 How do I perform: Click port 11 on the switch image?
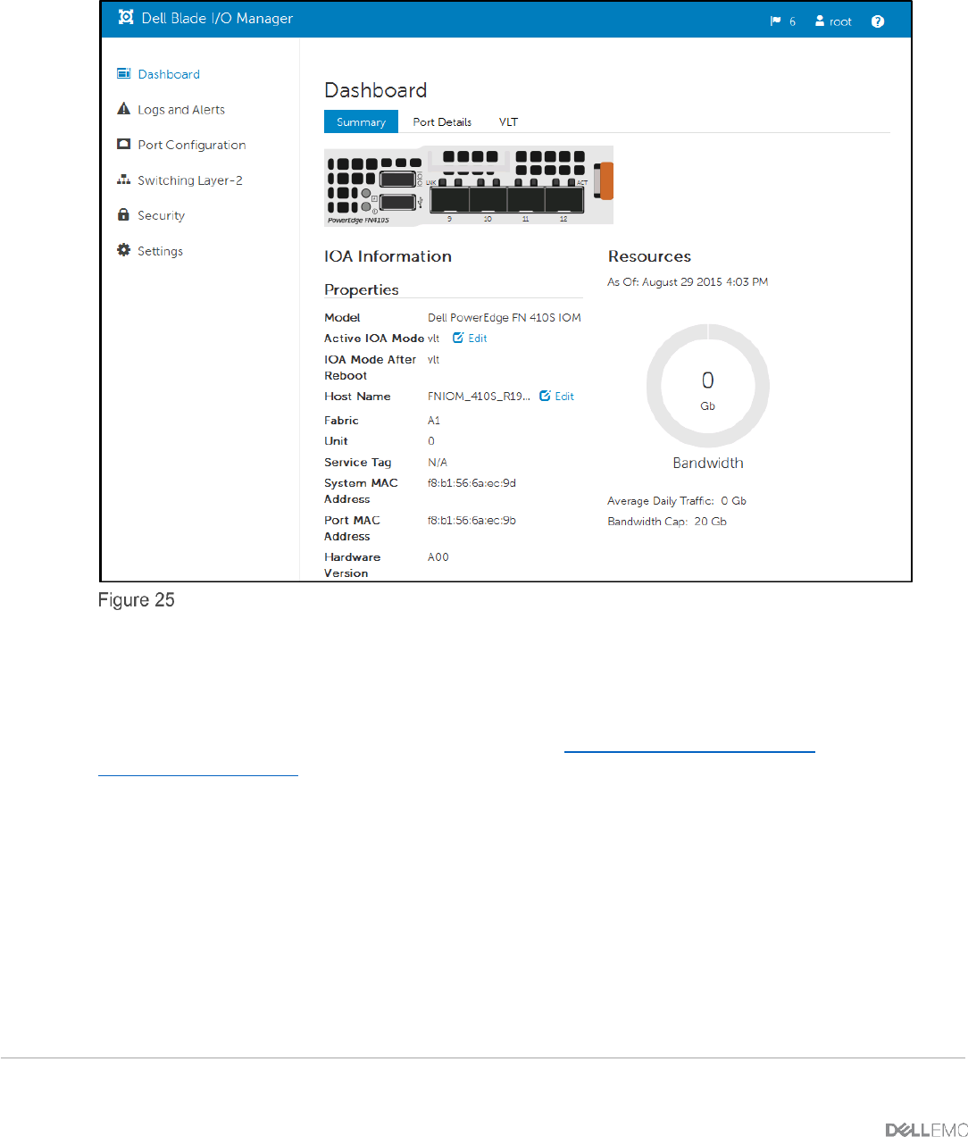(525, 200)
